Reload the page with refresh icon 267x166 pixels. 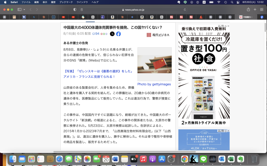point(185,10)
